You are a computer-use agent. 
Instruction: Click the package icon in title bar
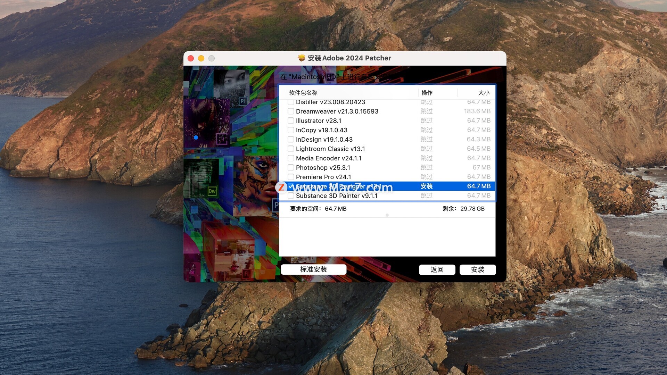302,58
